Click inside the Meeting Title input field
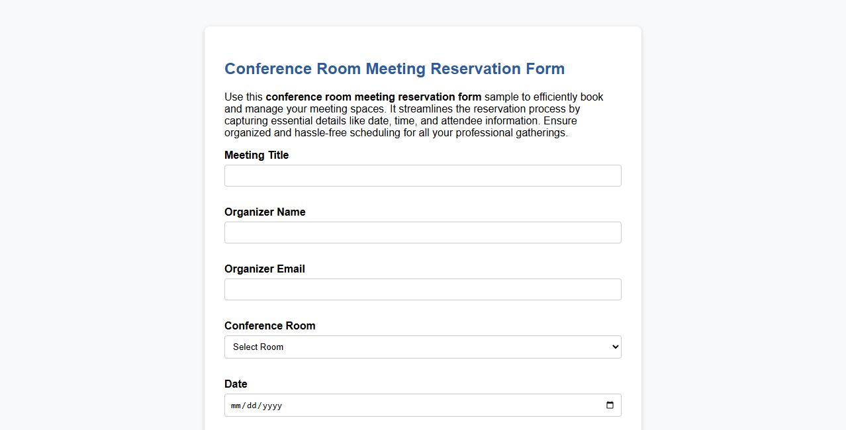Image resolution: width=846 pixels, height=430 pixels. coord(422,175)
